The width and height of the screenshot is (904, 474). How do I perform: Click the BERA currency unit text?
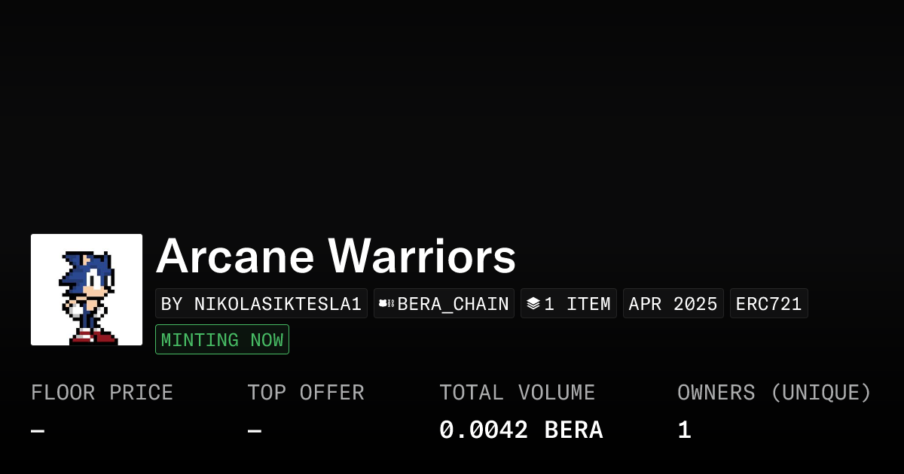pos(574,430)
